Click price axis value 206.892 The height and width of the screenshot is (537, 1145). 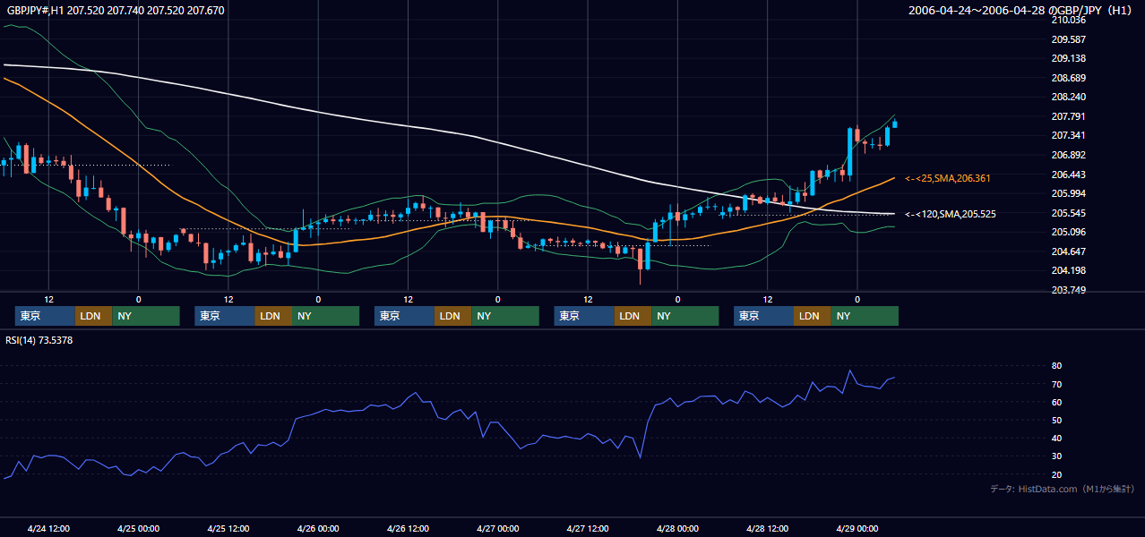tap(1069, 155)
